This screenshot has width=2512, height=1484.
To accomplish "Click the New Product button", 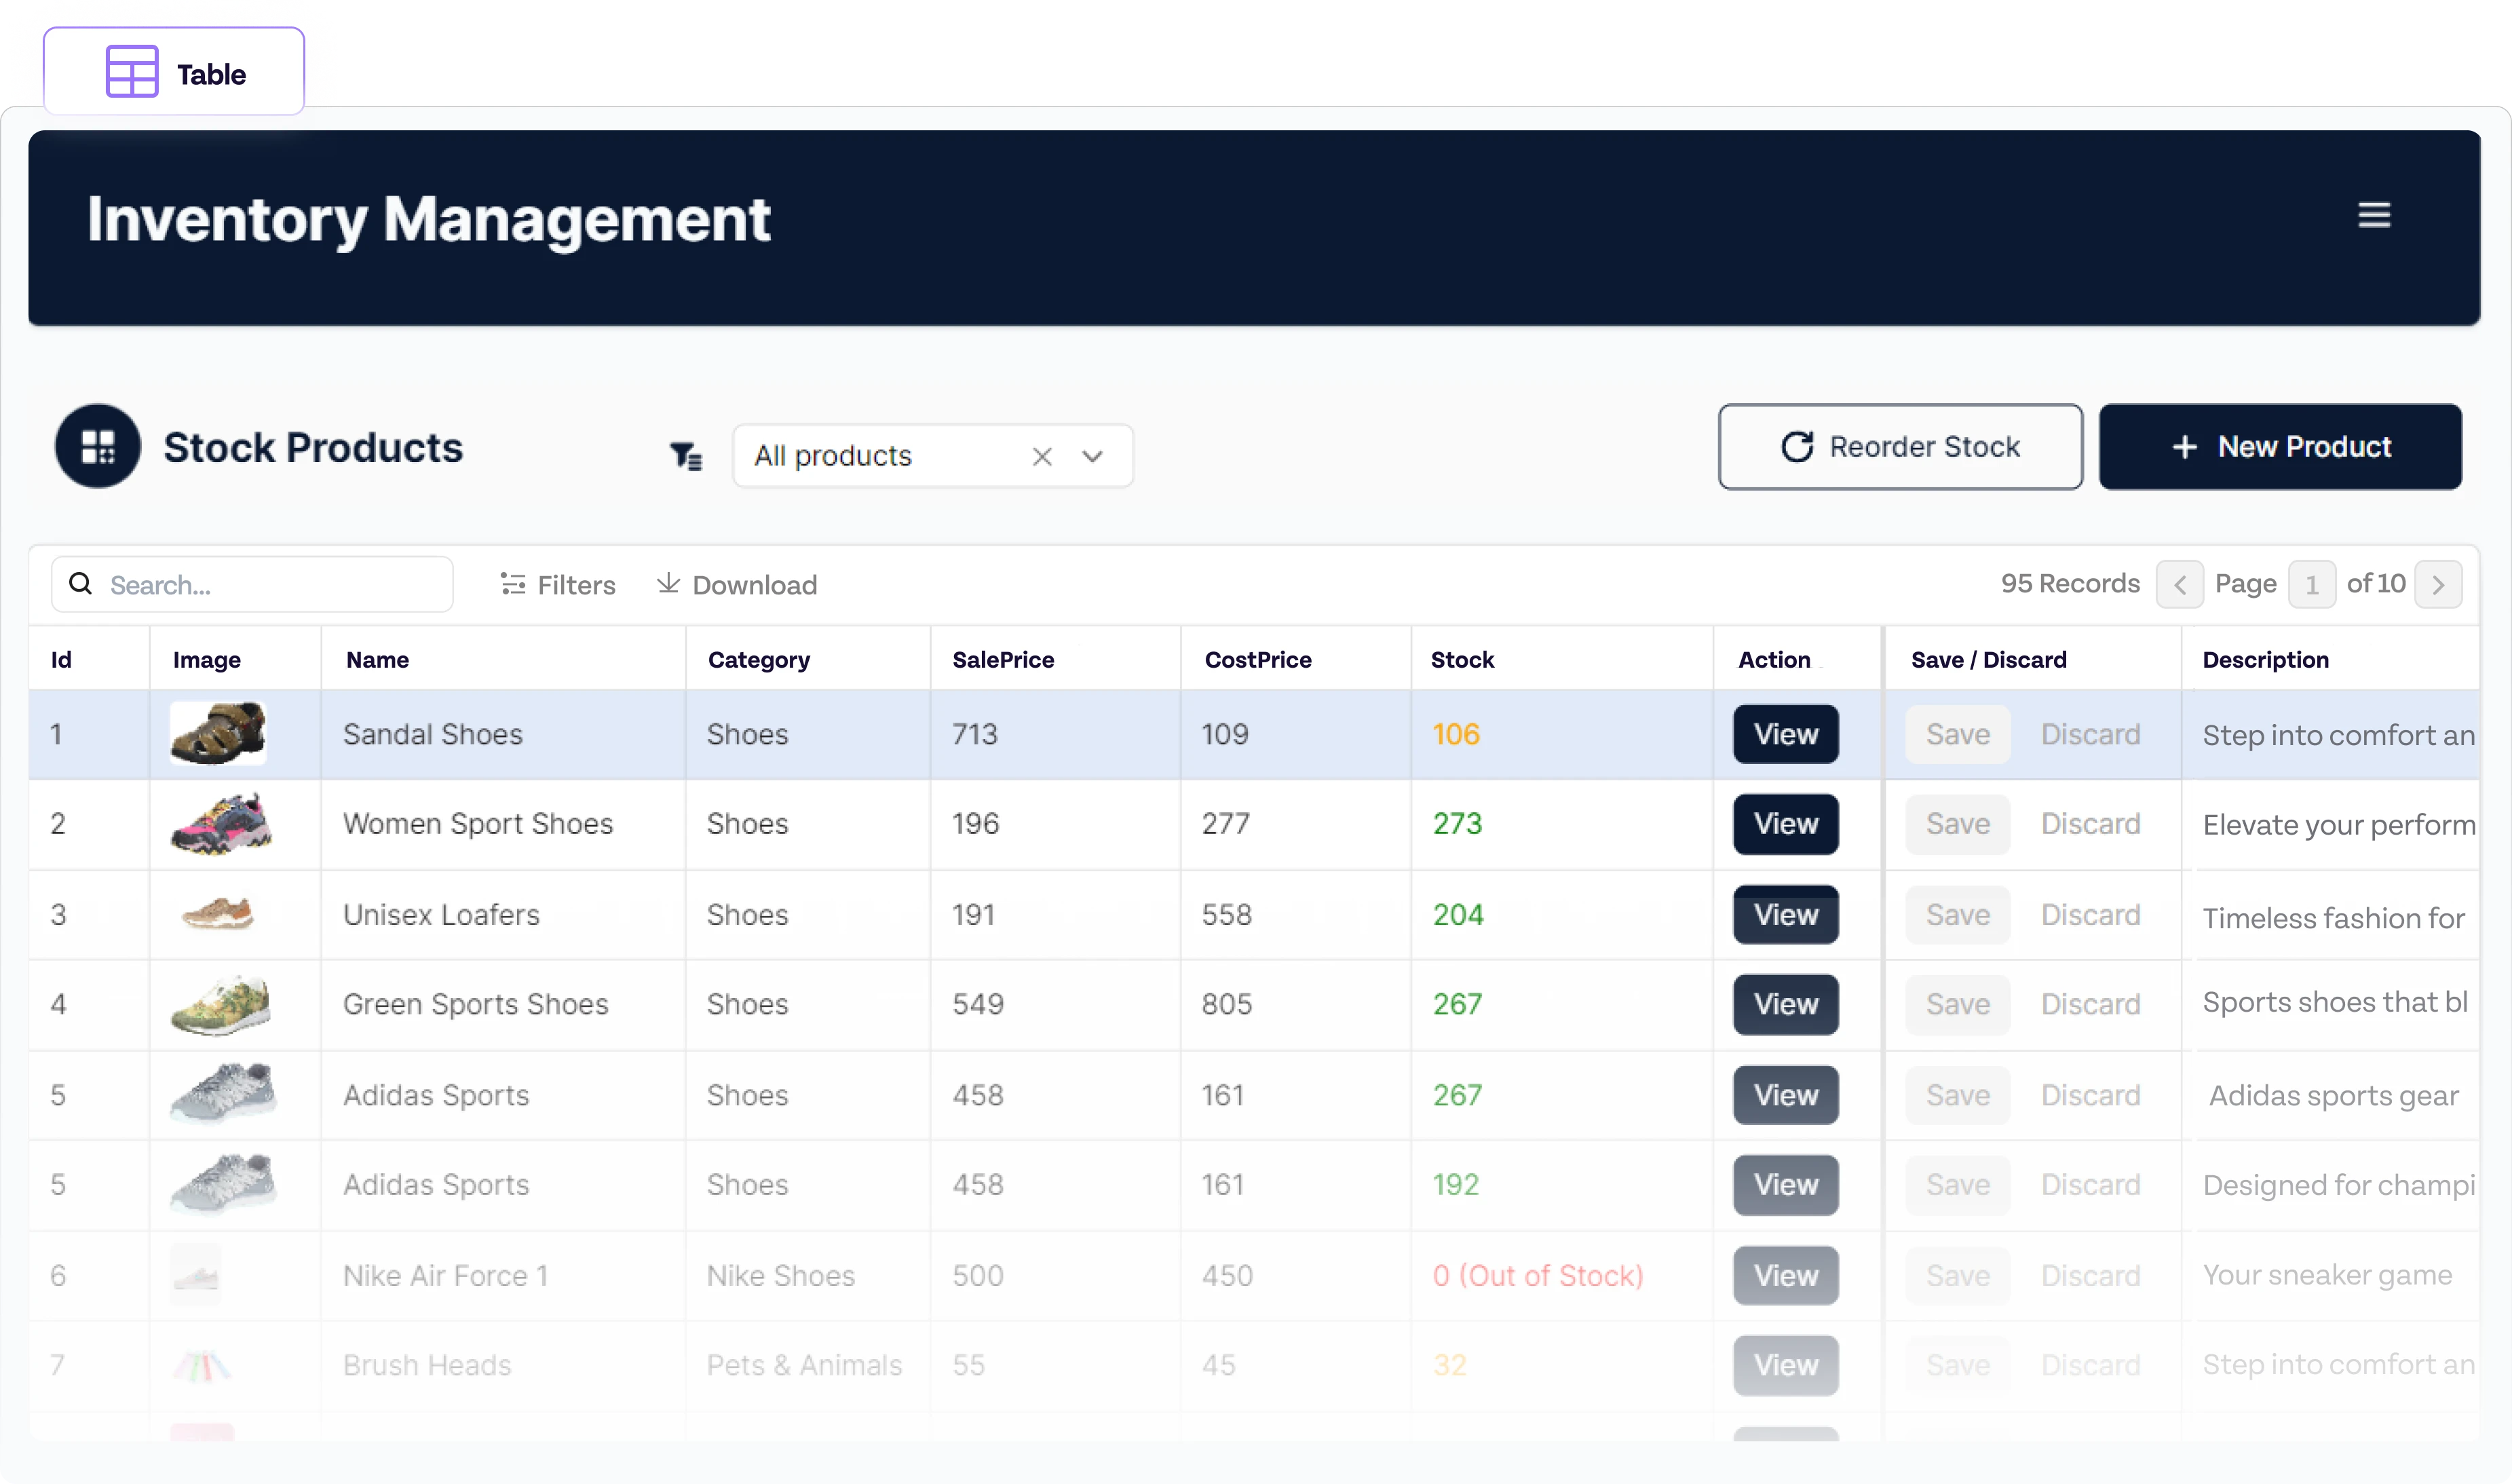I will click(2279, 447).
